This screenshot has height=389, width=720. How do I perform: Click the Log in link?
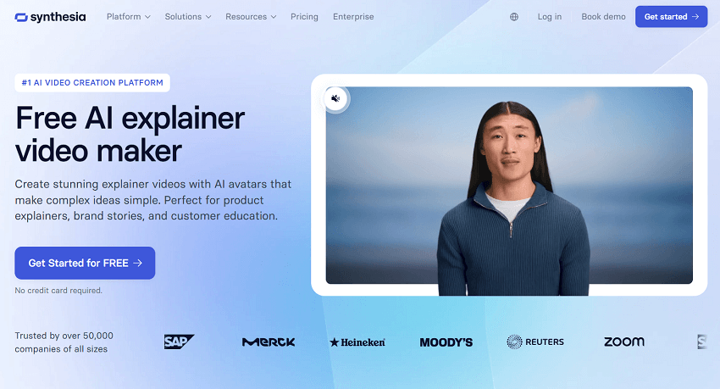point(549,17)
